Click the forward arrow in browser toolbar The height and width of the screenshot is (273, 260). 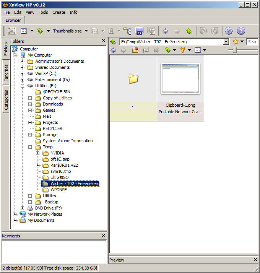coord(123,50)
